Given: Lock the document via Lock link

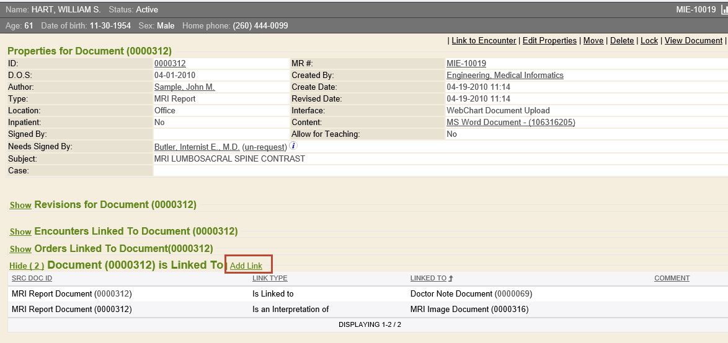Looking at the screenshot, I should 649,41.
